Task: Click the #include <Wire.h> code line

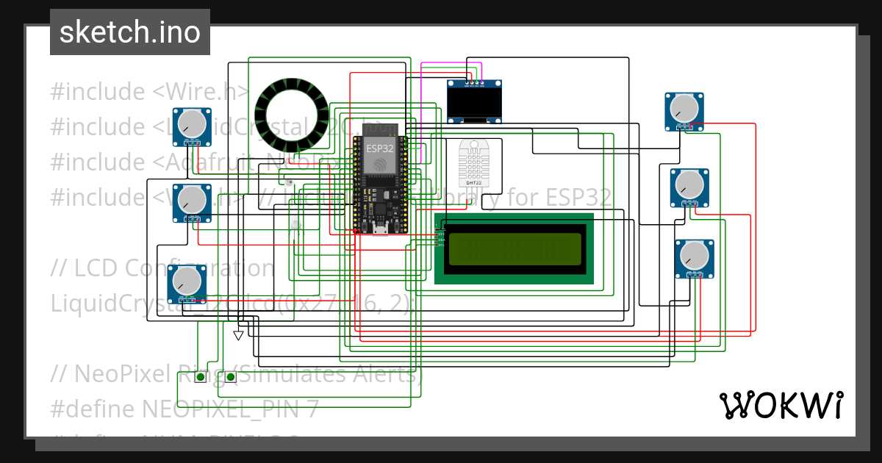Action: coord(148,92)
